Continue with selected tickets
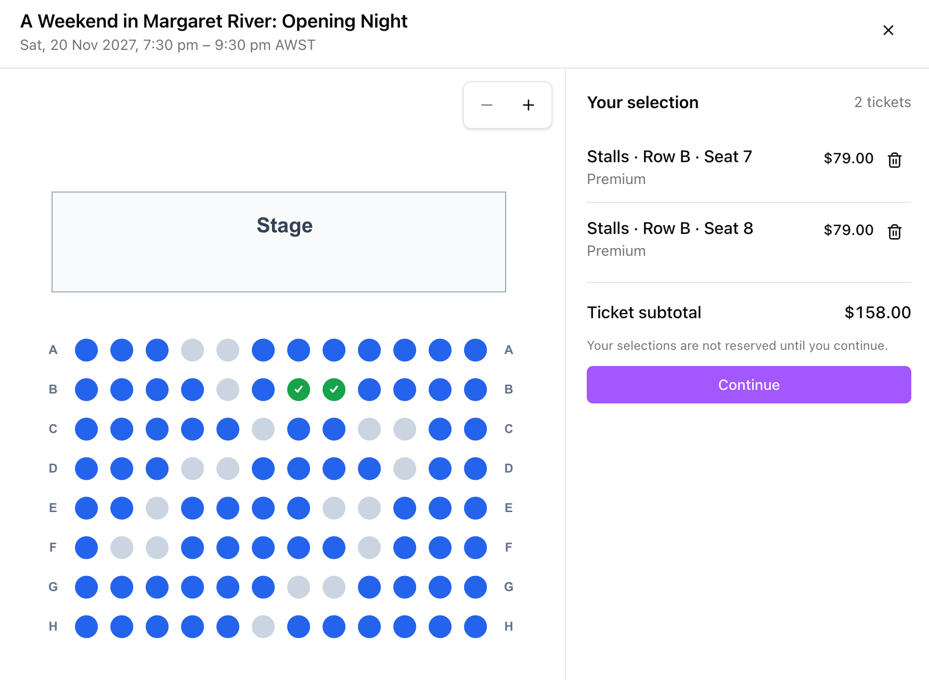 tap(749, 385)
